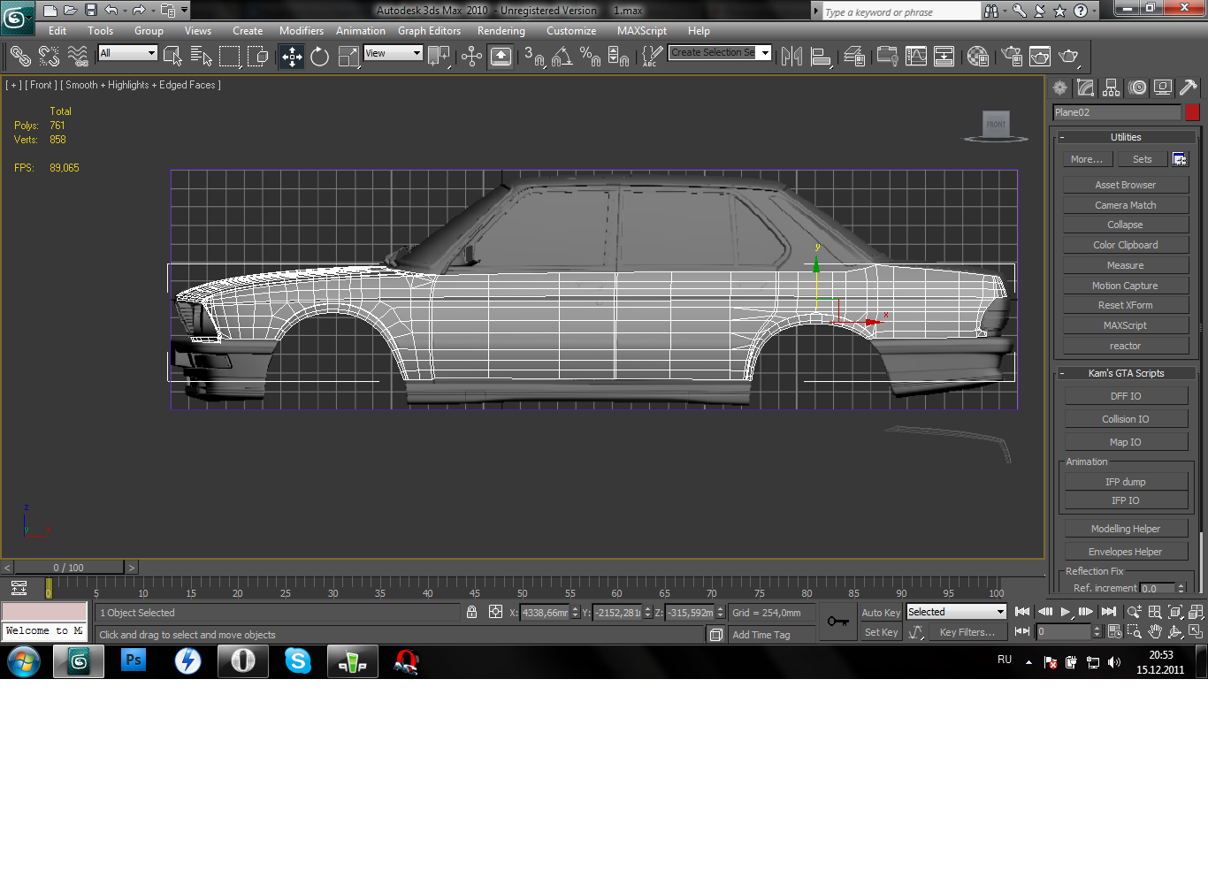Select the Select and Rotate tool
The image size is (1208, 870).
pyautogui.click(x=320, y=57)
